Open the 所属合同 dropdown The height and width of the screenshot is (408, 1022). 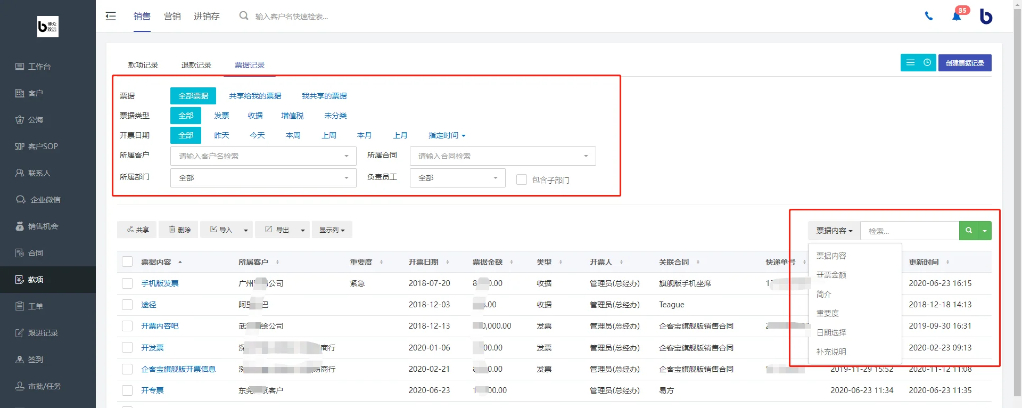503,156
